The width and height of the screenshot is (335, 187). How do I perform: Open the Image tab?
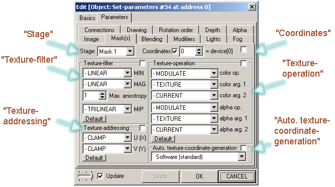coord(92,39)
